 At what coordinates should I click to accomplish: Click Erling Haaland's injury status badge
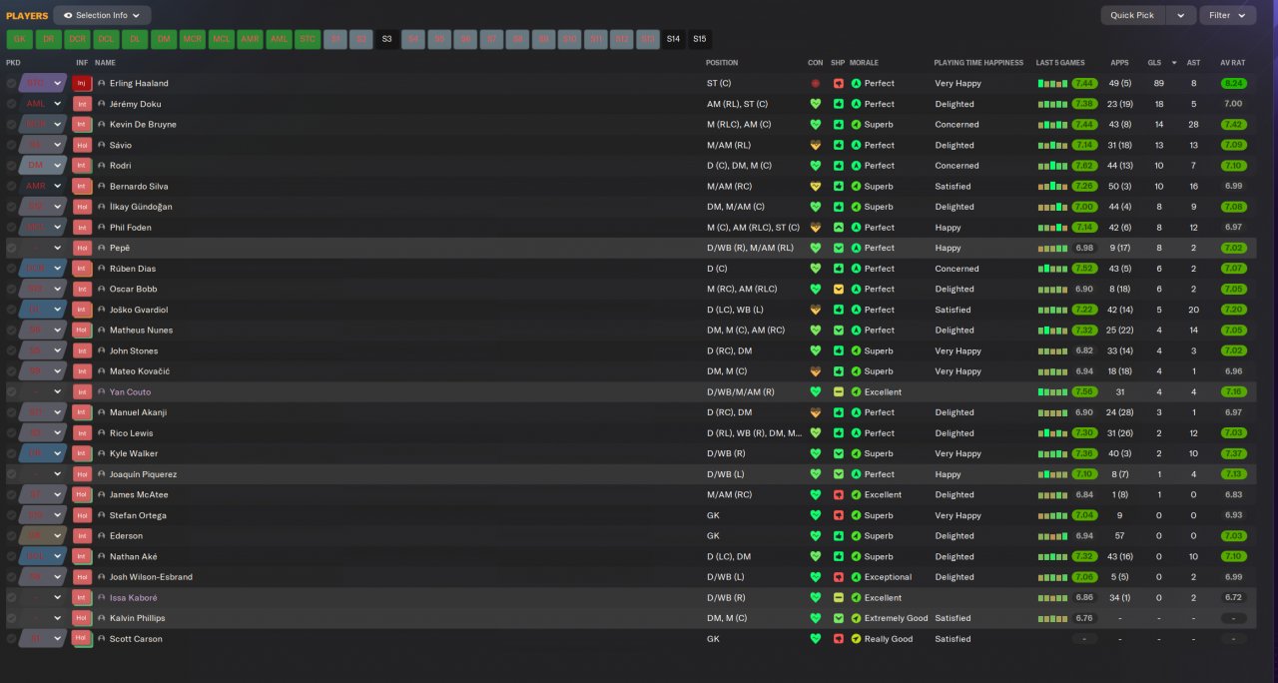point(83,83)
